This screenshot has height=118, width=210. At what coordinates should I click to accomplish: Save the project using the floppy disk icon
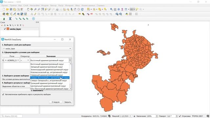[x=11, y=9]
